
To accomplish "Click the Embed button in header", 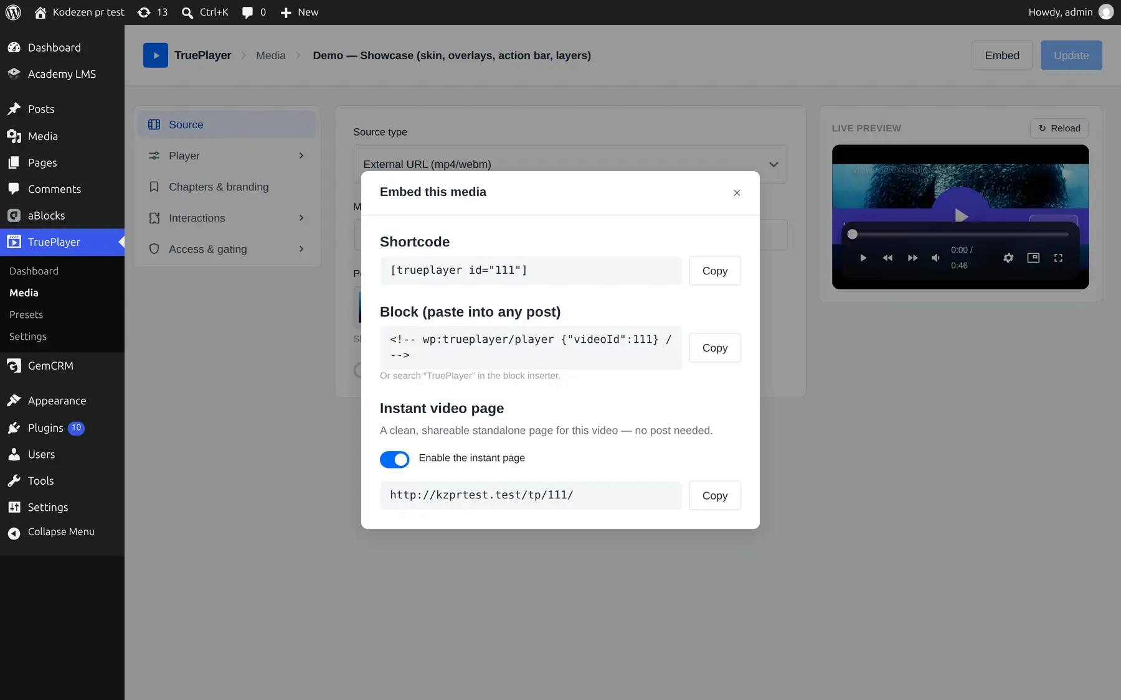I will click(x=1002, y=55).
